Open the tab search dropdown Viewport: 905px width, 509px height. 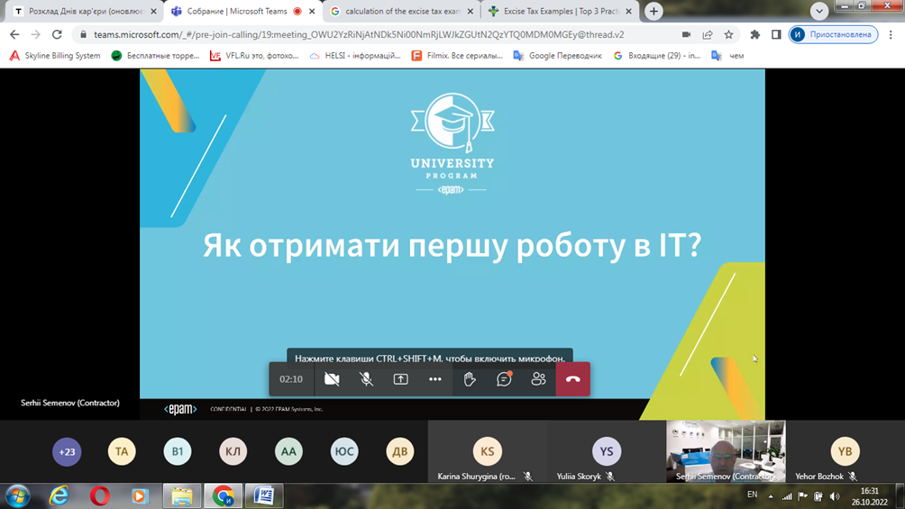pyautogui.click(x=819, y=11)
